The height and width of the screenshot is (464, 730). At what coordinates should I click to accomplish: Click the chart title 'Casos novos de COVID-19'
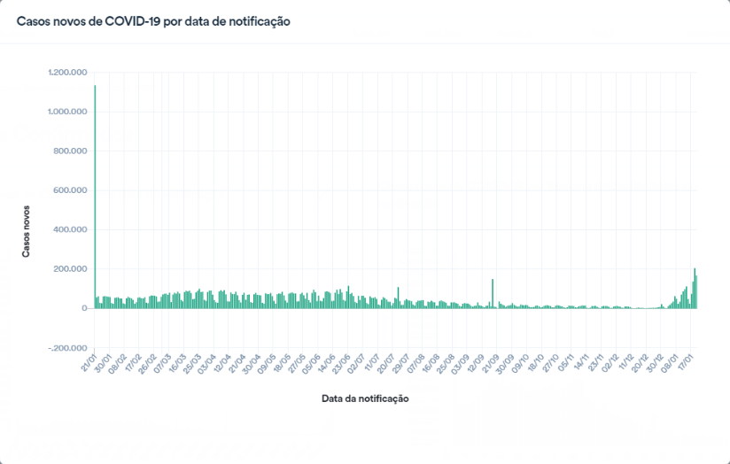(154, 21)
